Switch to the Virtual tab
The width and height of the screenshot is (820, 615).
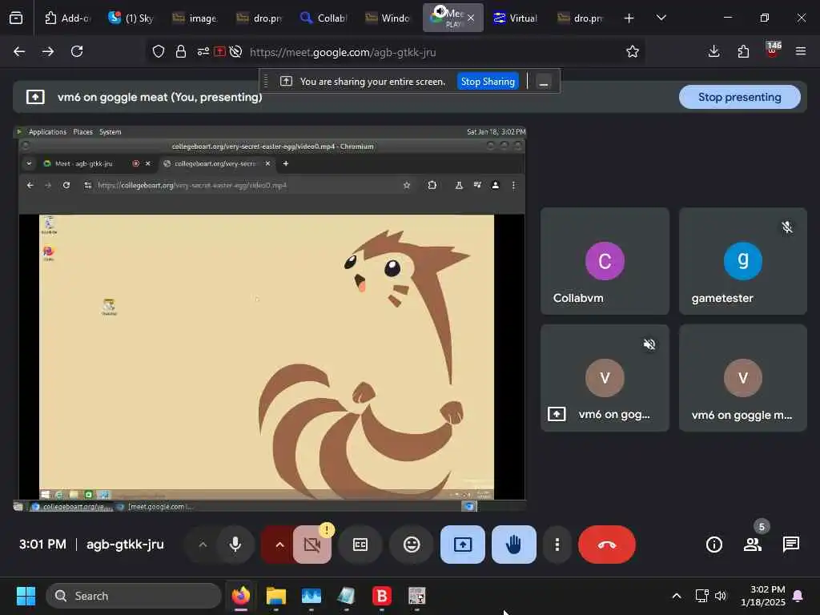coord(516,18)
